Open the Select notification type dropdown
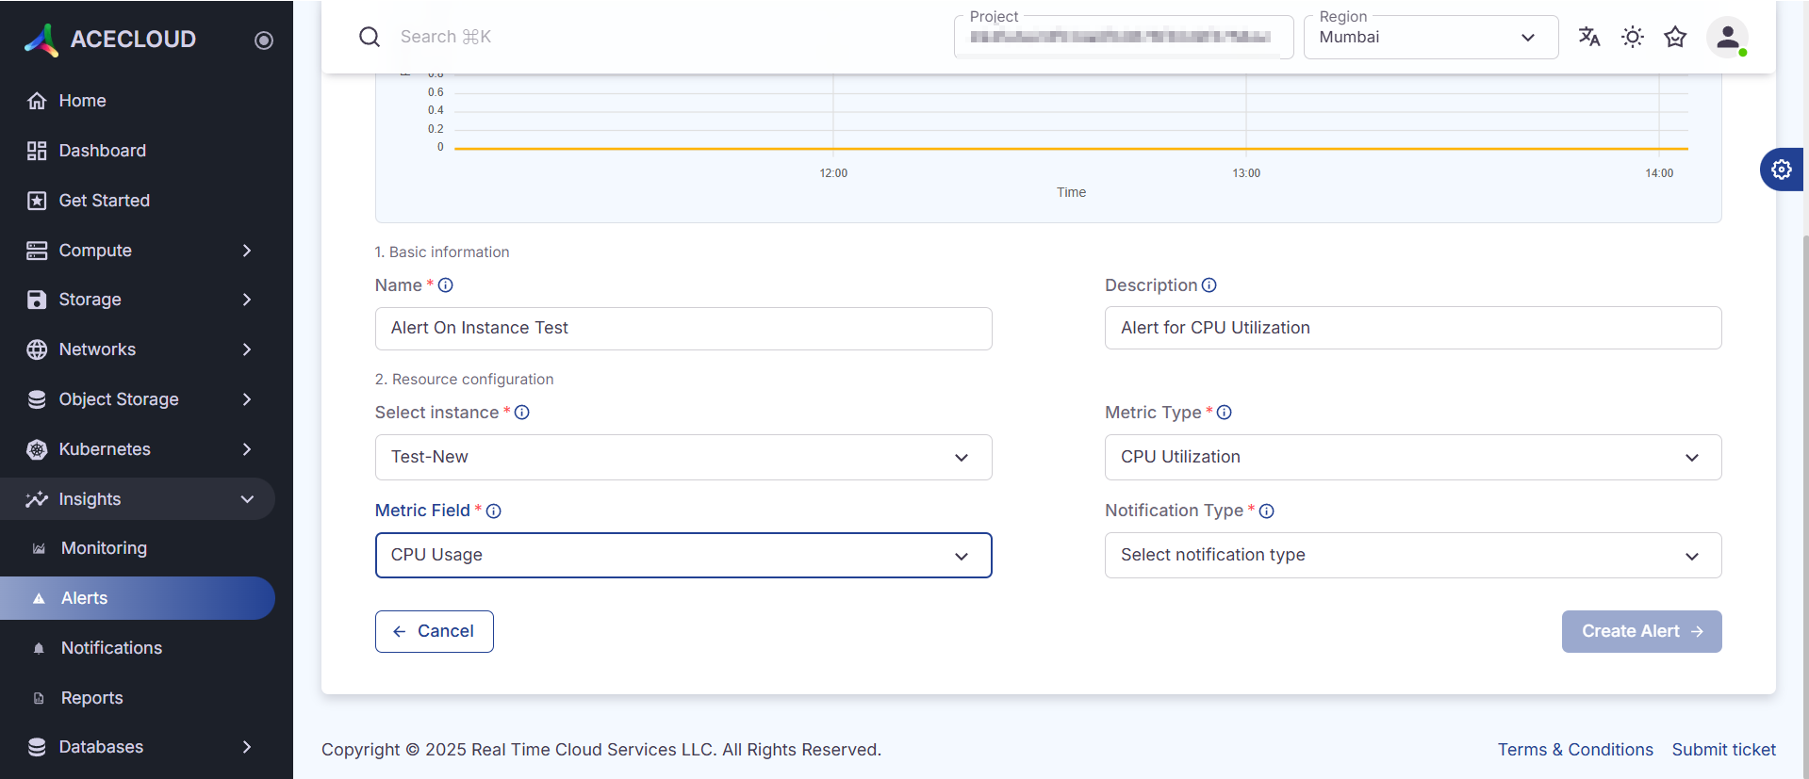Image resolution: width=1809 pixels, height=779 pixels. click(1412, 556)
